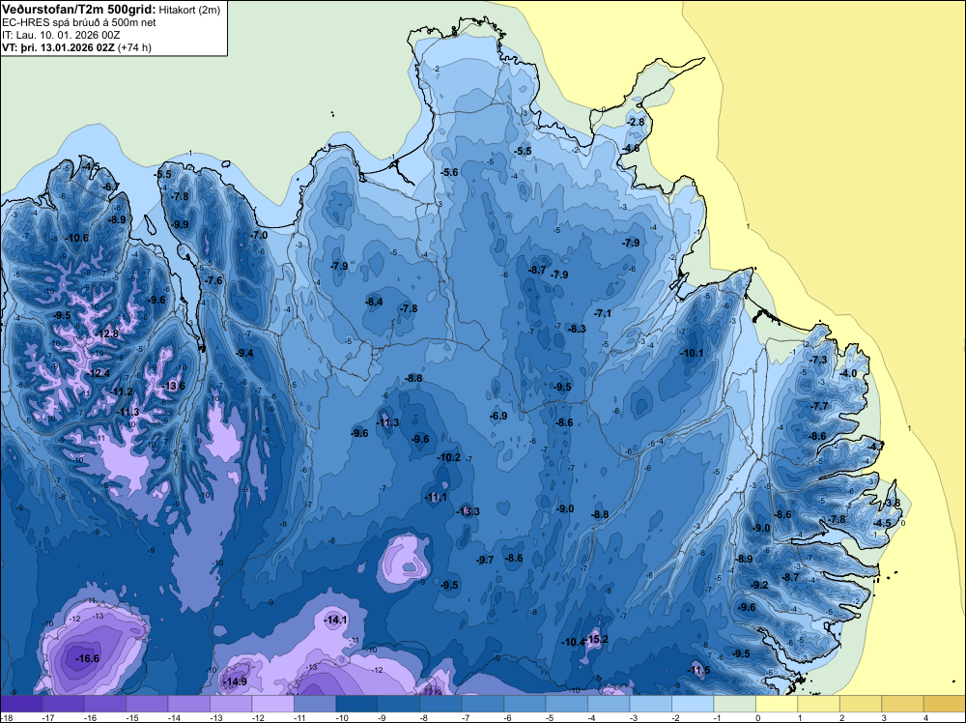This screenshot has height=723, width=966.
Task: Click the 'Hitakort (2m)' header label
Action: click(x=187, y=10)
